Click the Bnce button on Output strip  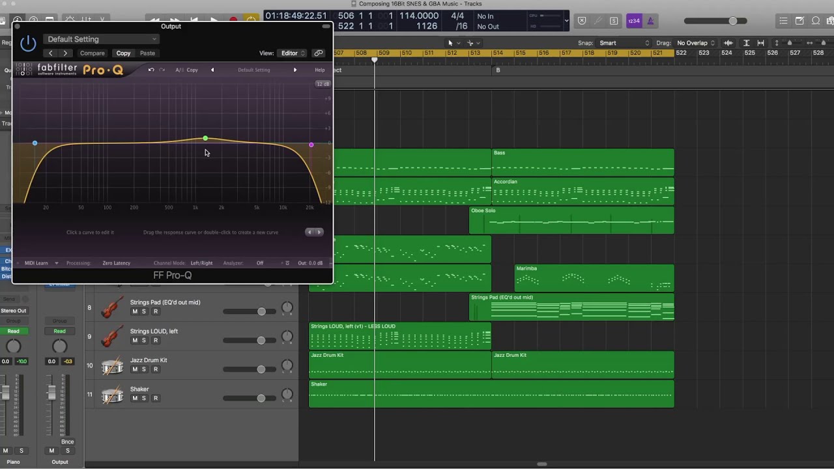67,442
